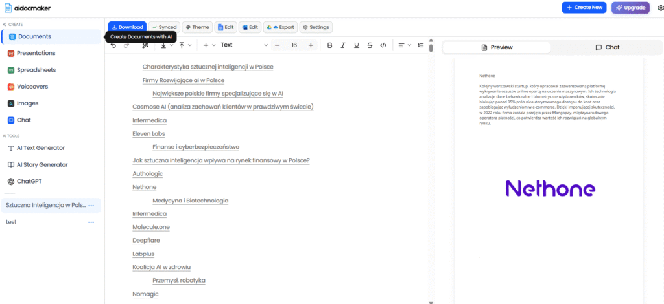Open Spreadsheets in the sidebar
The height and width of the screenshot is (304, 664).
(51, 70)
